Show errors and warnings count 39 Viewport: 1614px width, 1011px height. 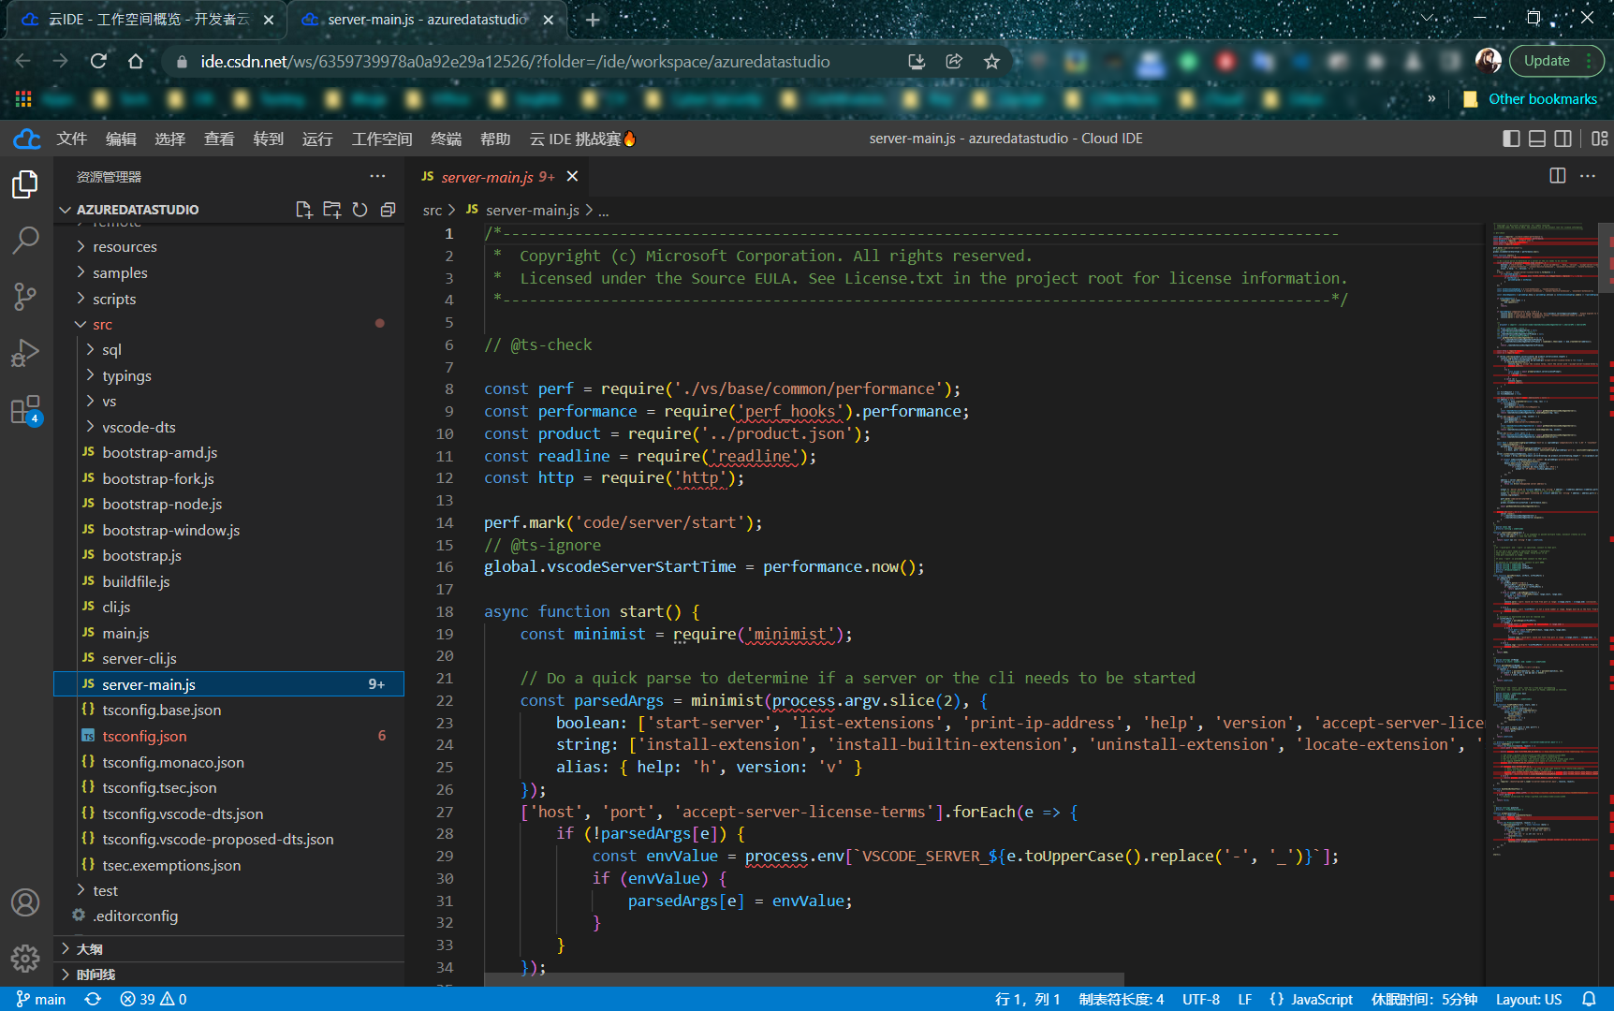pyautogui.click(x=154, y=999)
